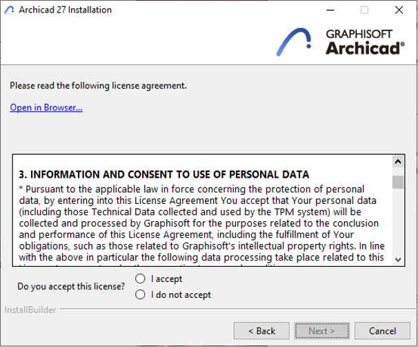
Task: Click the blue Graphisoft arch logo
Action: pos(294,42)
